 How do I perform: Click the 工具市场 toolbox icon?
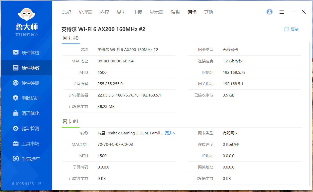pos(16,143)
